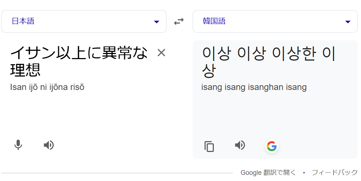Listen to the Japanese source text
The height and width of the screenshot is (181, 361).
pos(49,145)
